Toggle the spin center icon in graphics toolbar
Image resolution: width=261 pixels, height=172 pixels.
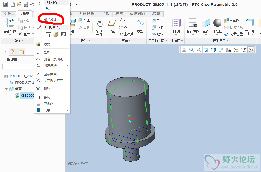(x=251, y=50)
